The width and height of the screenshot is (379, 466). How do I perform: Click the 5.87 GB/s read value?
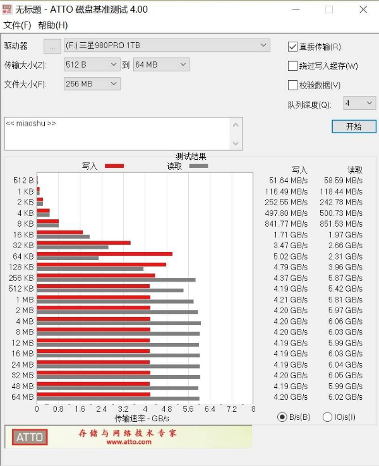pos(345,278)
